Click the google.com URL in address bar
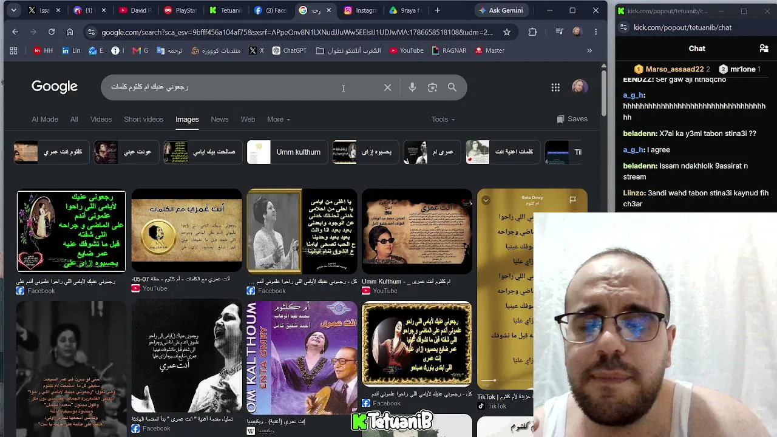Viewport: 777px width, 437px height. pyautogui.click(x=297, y=32)
